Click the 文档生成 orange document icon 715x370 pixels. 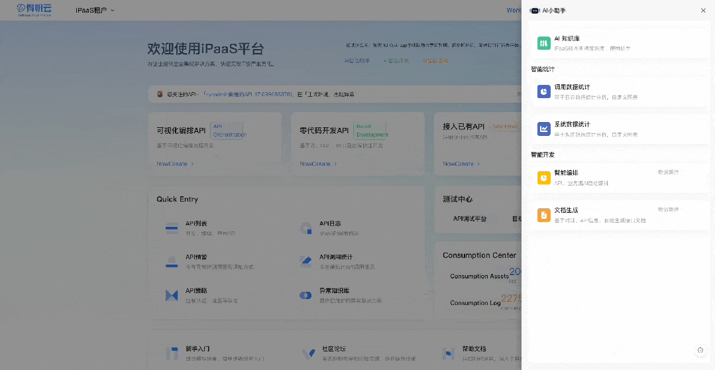tap(543, 215)
